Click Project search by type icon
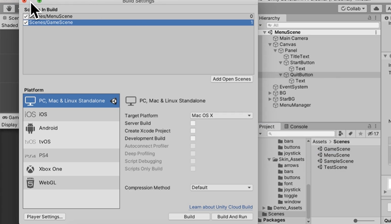The image size is (391, 224). pos(340,134)
